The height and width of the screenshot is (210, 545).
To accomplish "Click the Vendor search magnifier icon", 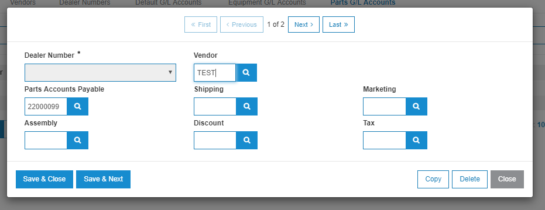I will point(246,72).
